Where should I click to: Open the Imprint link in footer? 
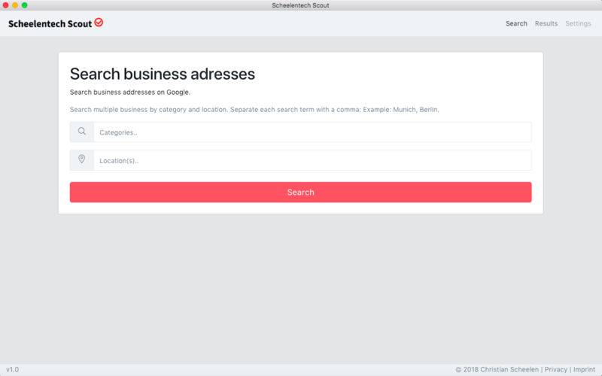[583, 370]
